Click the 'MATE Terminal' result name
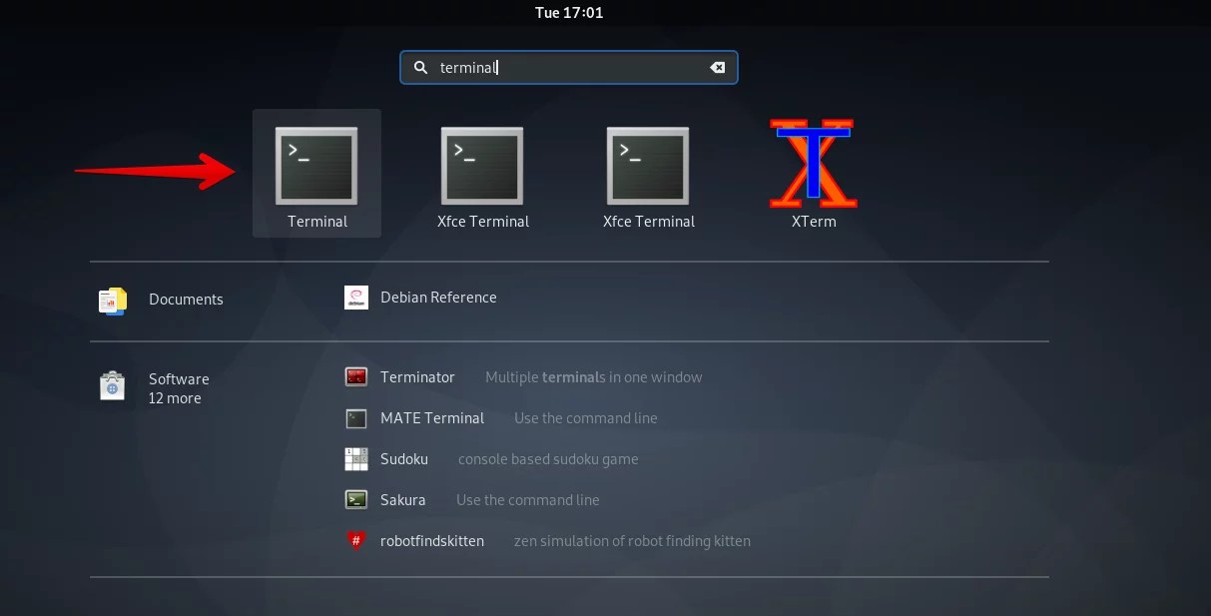Viewport: 1211px width, 616px height. (x=432, y=418)
